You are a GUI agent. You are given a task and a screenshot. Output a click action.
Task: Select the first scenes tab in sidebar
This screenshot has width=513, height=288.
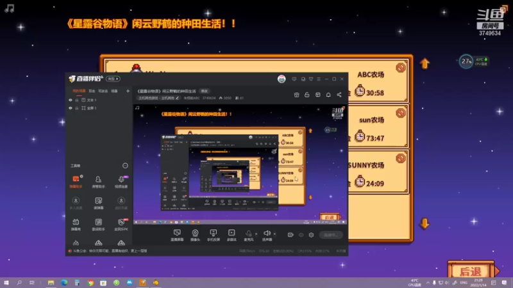pyautogui.click(x=79, y=91)
